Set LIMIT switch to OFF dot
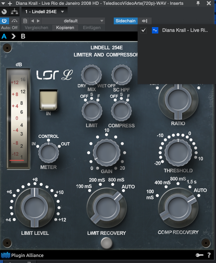This screenshot has height=263, width=216. click(x=86, y=100)
